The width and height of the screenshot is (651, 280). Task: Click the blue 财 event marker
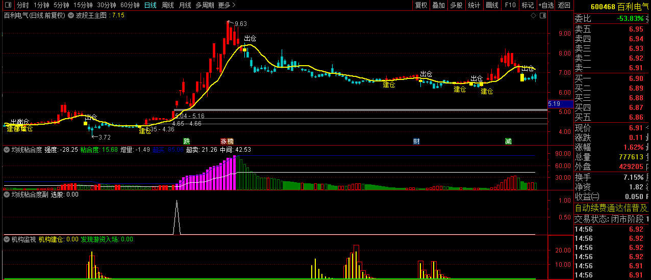pyautogui.click(x=416, y=141)
